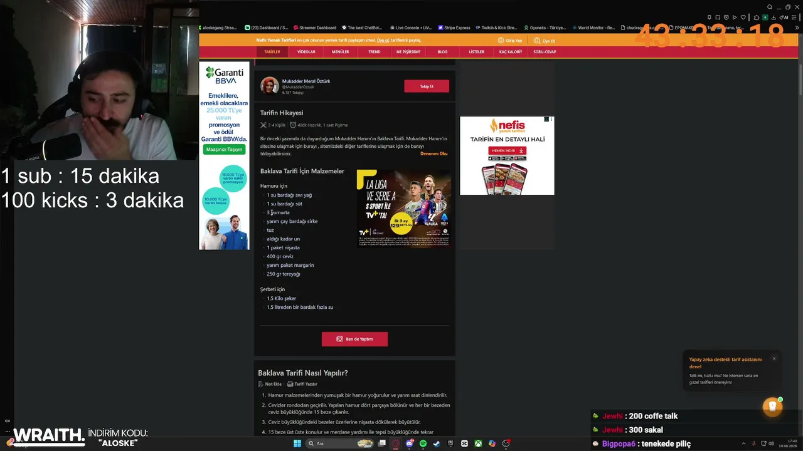Switch to the Oyuneks - Türkiye tab
This screenshot has width=803, height=451.
(x=545, y=28)
